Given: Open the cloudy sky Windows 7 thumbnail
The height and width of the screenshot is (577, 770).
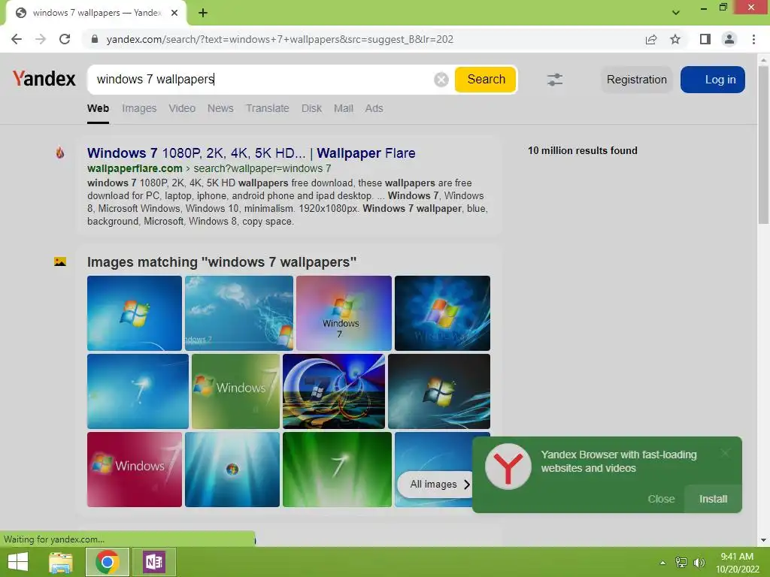Looking at the screenshot, I should pos(239,313).
